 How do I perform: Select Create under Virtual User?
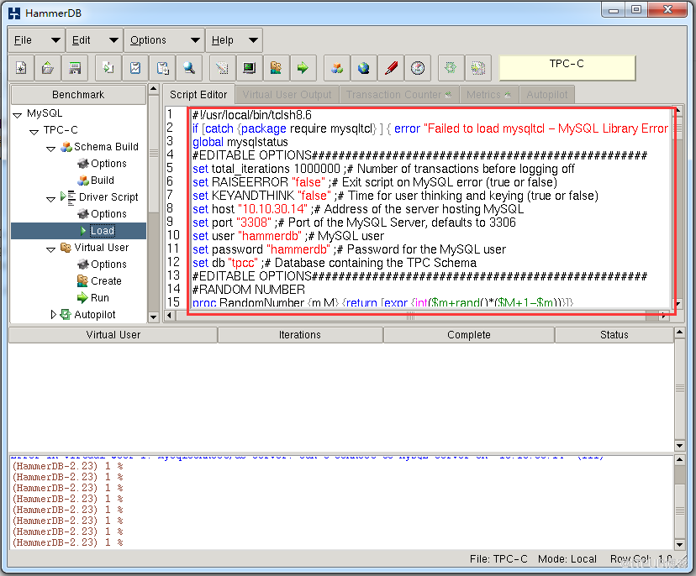coord(99,281)
